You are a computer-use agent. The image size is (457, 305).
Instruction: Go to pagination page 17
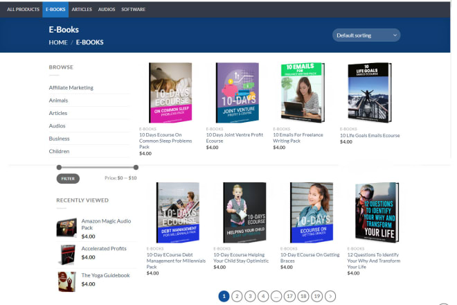289,296
